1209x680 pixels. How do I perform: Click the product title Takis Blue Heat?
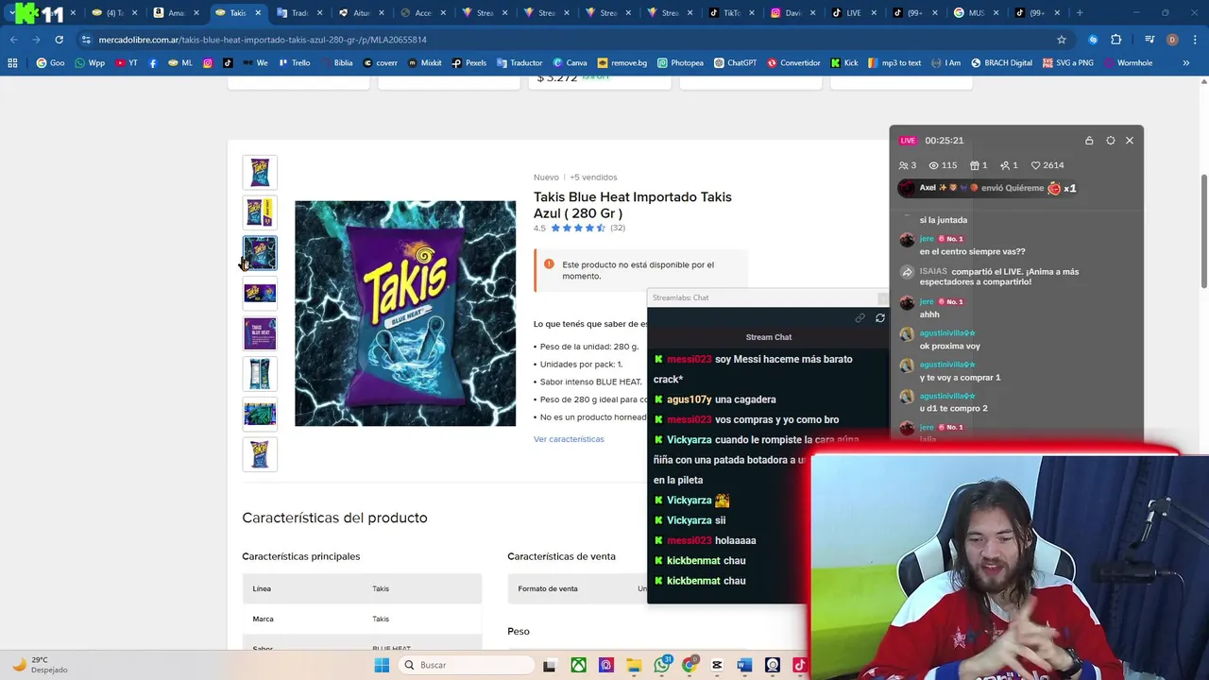click(x=633, y=205)
